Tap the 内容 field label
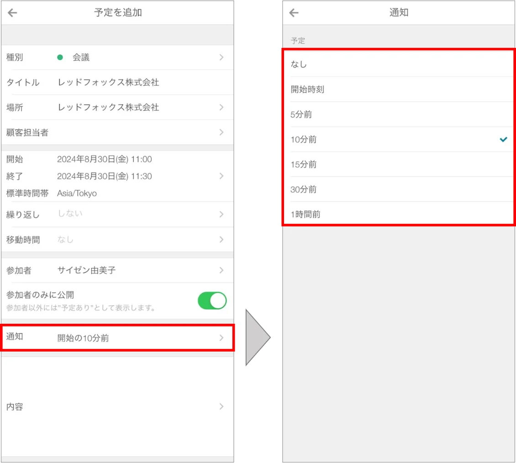Image resolution: width=516 pixels, height=463 pixels. click(x=15, y=407)
